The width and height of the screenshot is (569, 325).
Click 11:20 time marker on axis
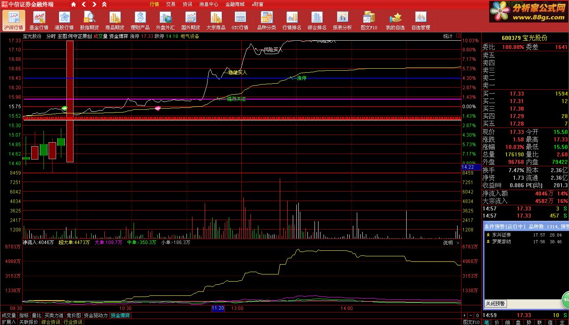[x=218, y=308]
